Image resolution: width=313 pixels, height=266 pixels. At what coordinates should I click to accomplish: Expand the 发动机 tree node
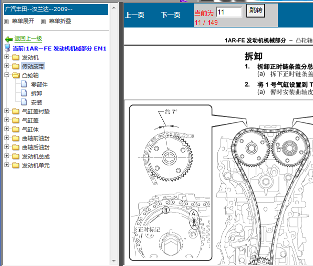pos(7,57)
